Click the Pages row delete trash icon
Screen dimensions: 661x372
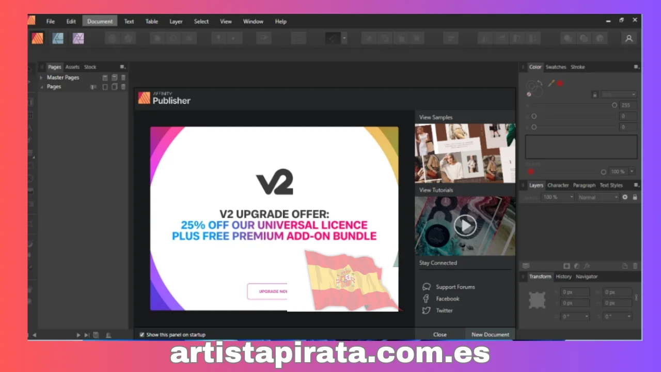[x=123, y=87]
